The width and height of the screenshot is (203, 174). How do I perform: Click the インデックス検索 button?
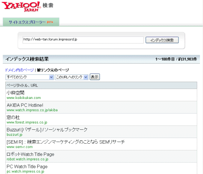click(x=162, y=40)
